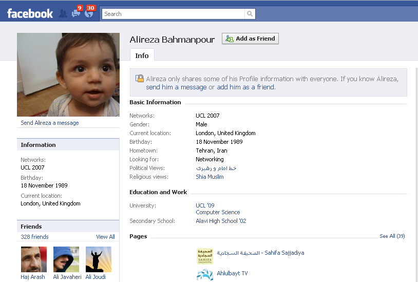Click View All in Friends section

coord(105,237)
